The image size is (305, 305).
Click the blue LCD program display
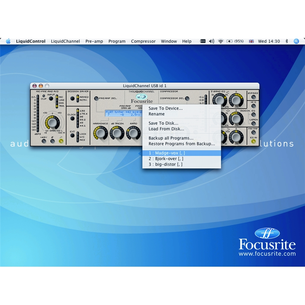pos(124,114)
